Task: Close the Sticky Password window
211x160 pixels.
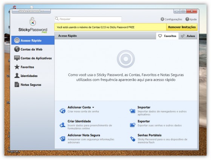Action: [x=192, y=11]
